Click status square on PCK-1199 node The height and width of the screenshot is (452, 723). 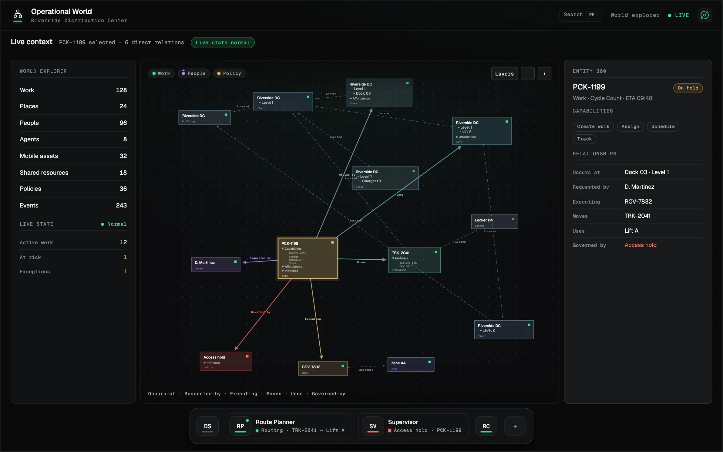332,242
